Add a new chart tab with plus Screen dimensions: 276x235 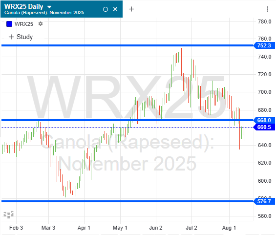pos(131,9)
